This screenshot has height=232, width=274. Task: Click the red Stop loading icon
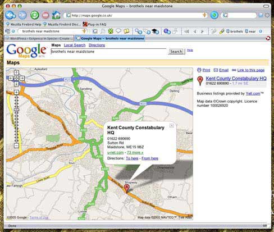(45, 15)
